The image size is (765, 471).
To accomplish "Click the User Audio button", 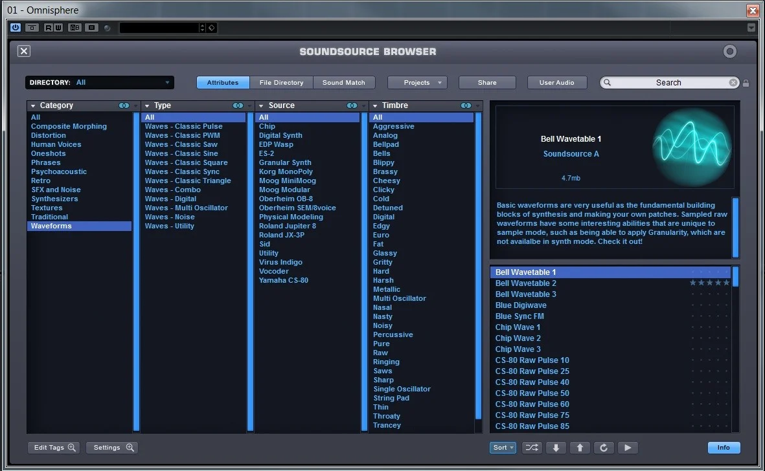I will point(556,83).
